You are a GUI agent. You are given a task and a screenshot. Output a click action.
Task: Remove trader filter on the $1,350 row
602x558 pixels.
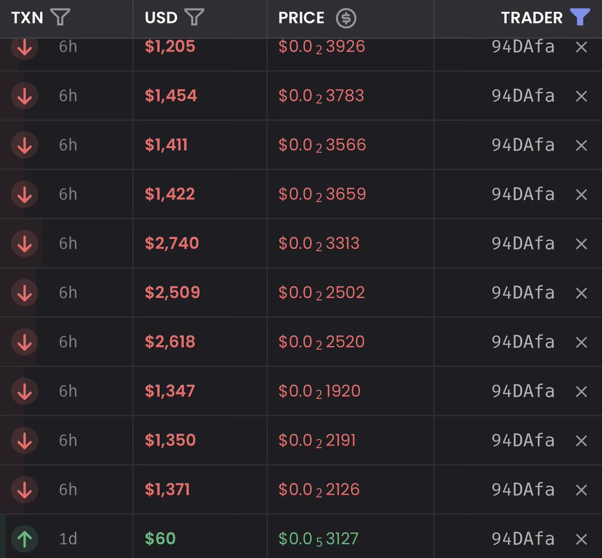click(581, 441)
